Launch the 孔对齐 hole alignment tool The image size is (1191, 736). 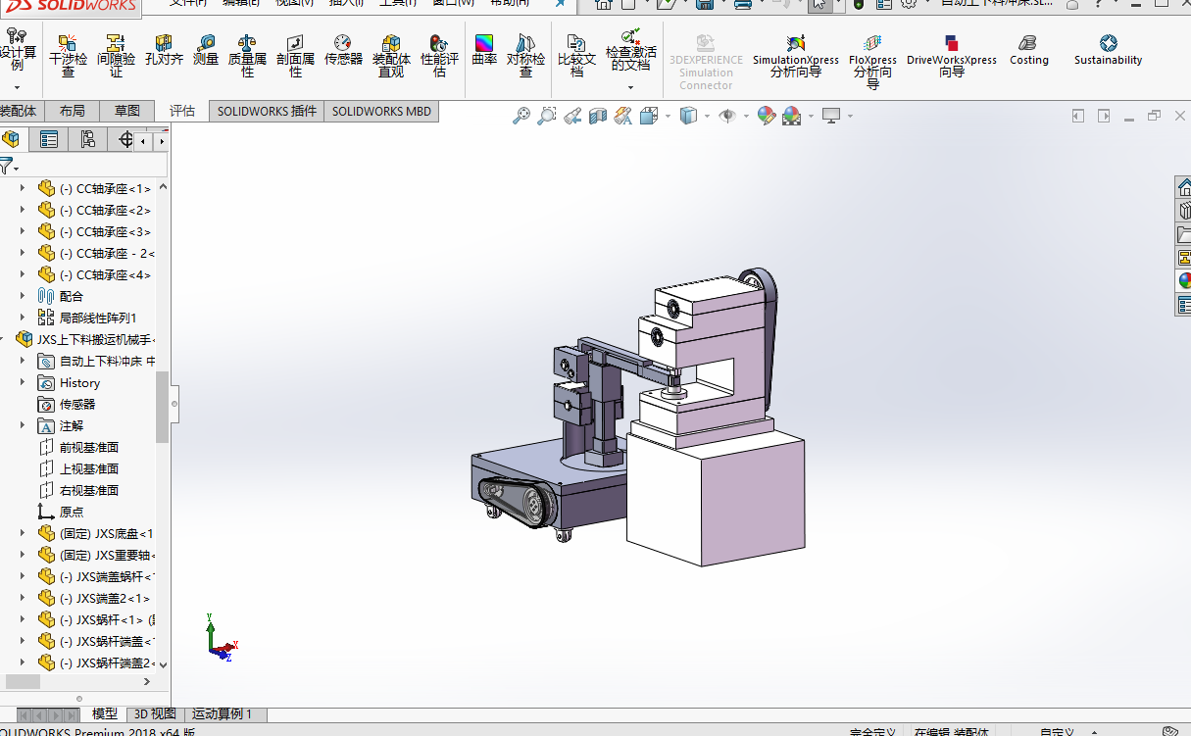[x=164, y=50]
